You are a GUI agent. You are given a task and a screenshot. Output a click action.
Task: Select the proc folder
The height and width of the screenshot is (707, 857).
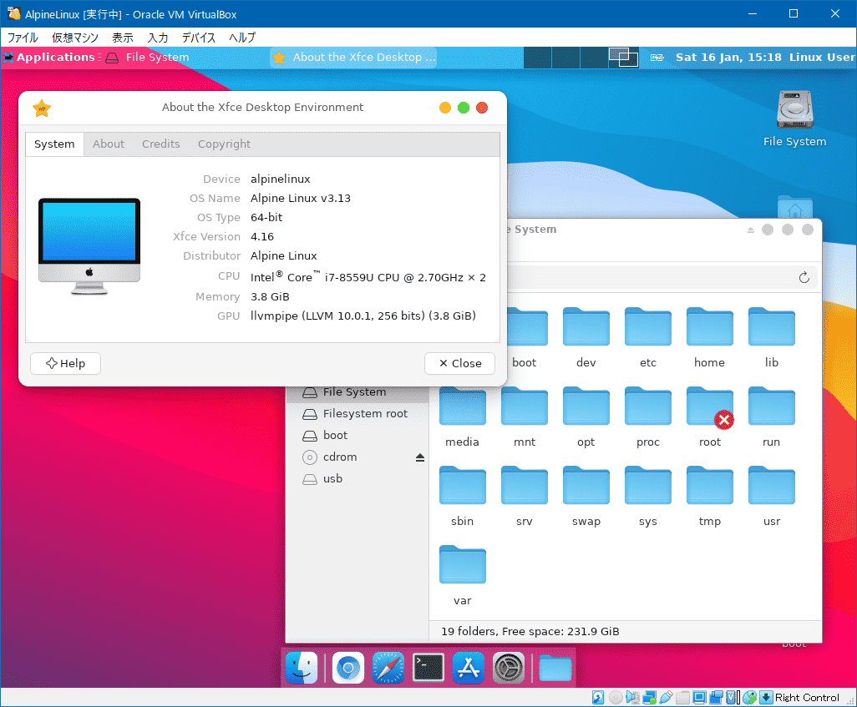coord(647,417)
